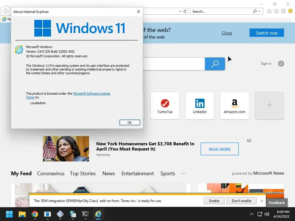Click the toolbar search magnifier icon
295x221 pixels.
(x=255, y=12)
